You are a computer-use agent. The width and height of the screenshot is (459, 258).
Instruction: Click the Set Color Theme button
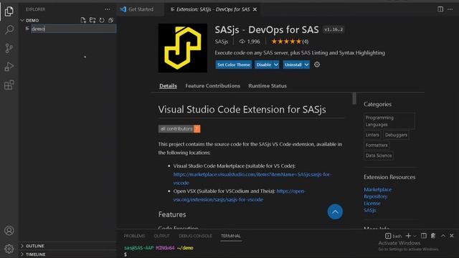[x=234, y=64]
